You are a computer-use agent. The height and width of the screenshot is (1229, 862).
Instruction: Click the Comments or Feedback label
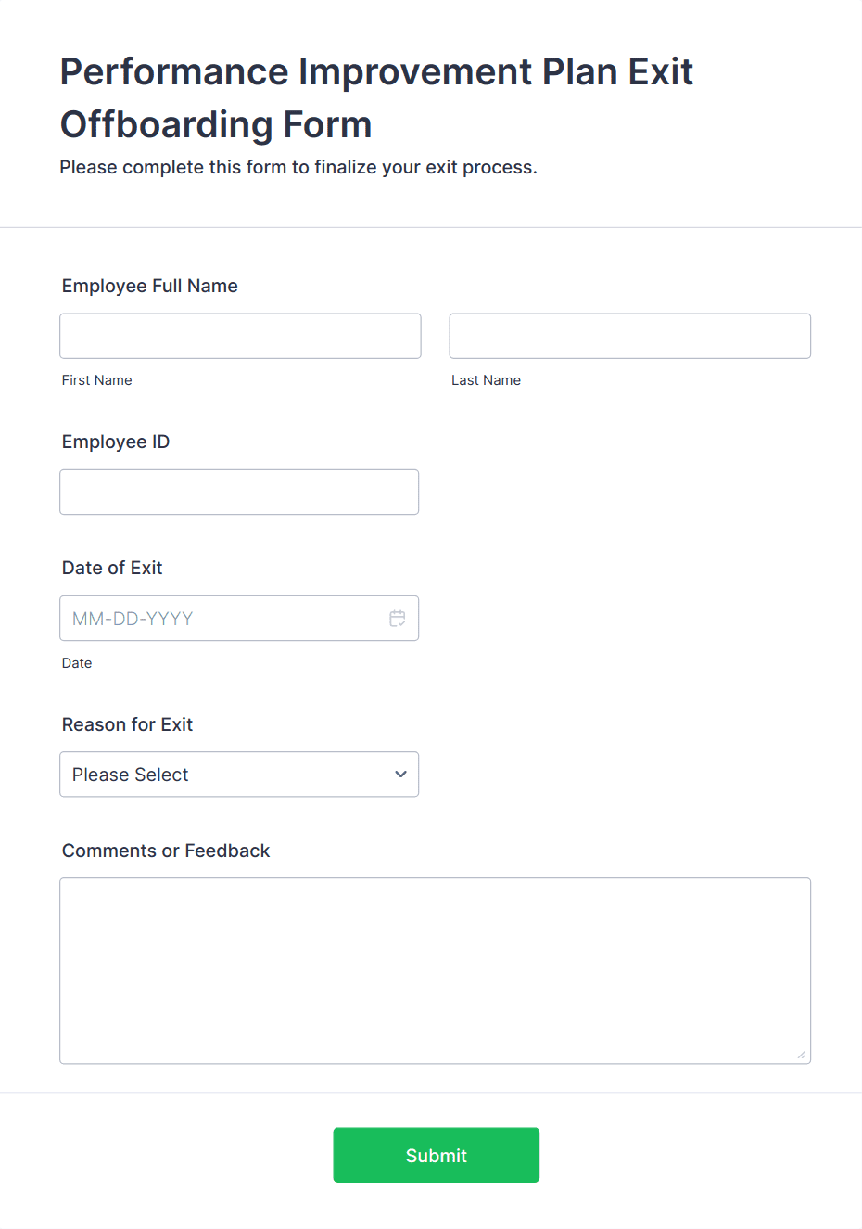point(166,851)
